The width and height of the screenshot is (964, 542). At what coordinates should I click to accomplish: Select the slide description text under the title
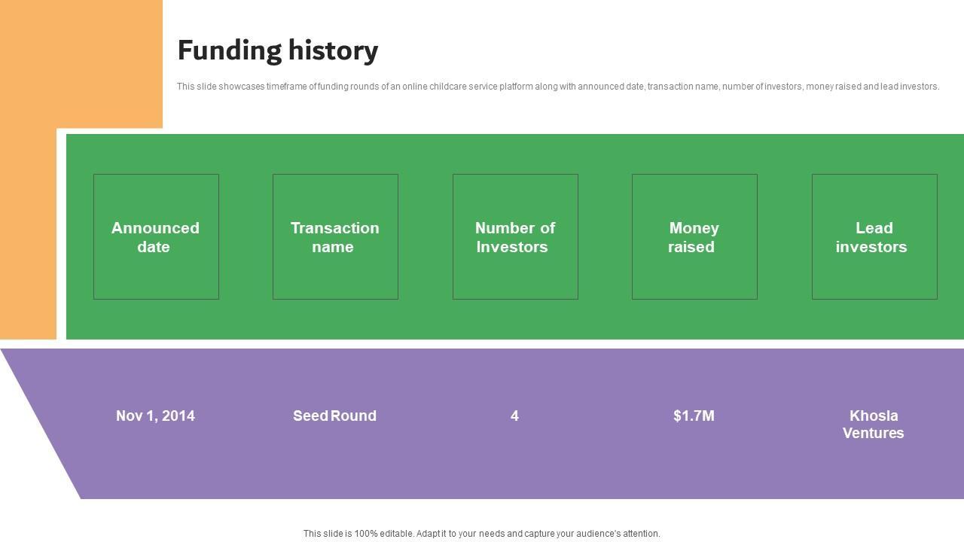(x=557, y=87)
